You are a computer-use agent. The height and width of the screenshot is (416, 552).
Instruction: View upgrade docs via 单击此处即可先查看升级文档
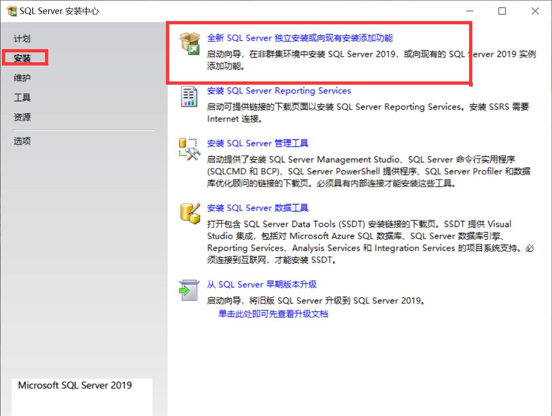[273, 314]
